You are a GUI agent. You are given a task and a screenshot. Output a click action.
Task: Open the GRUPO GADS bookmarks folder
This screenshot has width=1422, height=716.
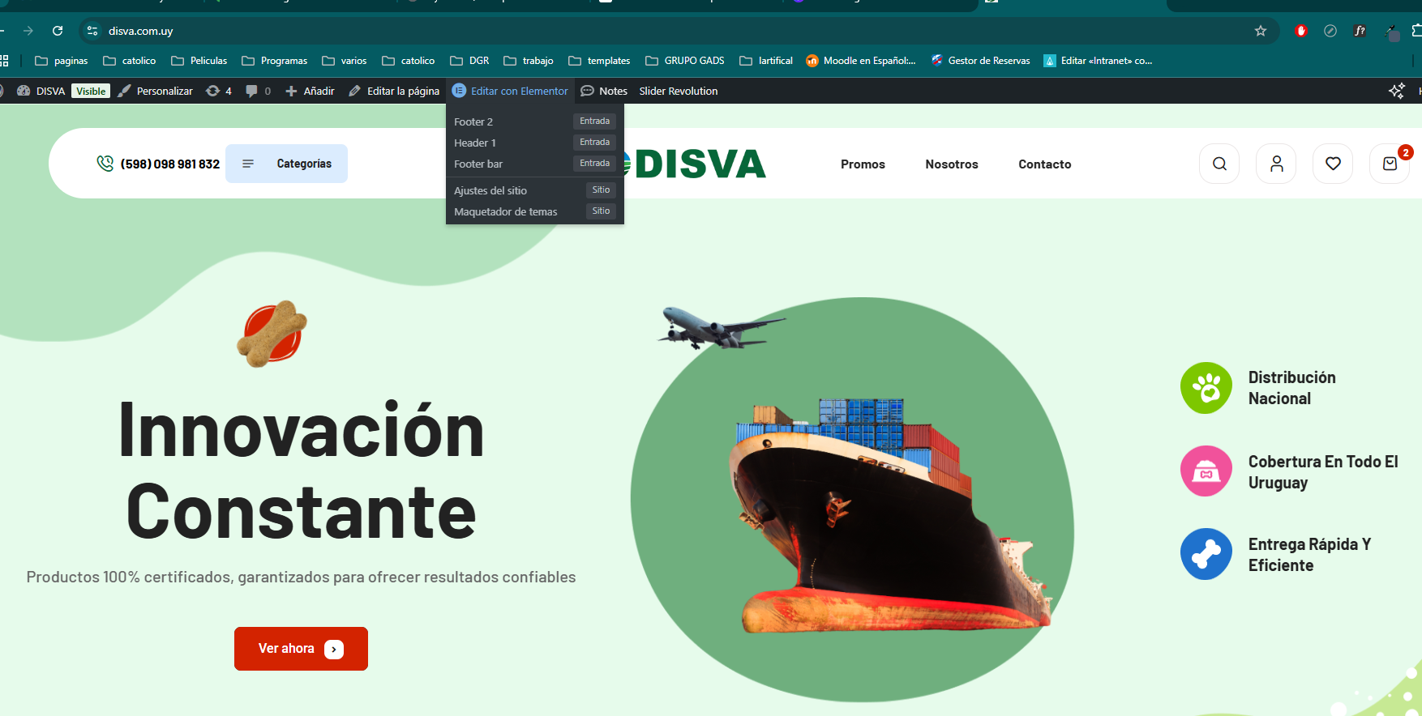tap(685, 61)
